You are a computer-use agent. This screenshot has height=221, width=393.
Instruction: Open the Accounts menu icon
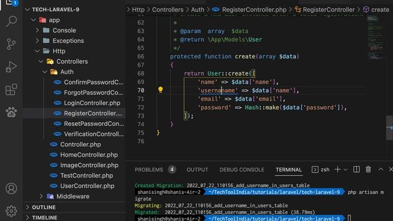pos(11,188)
